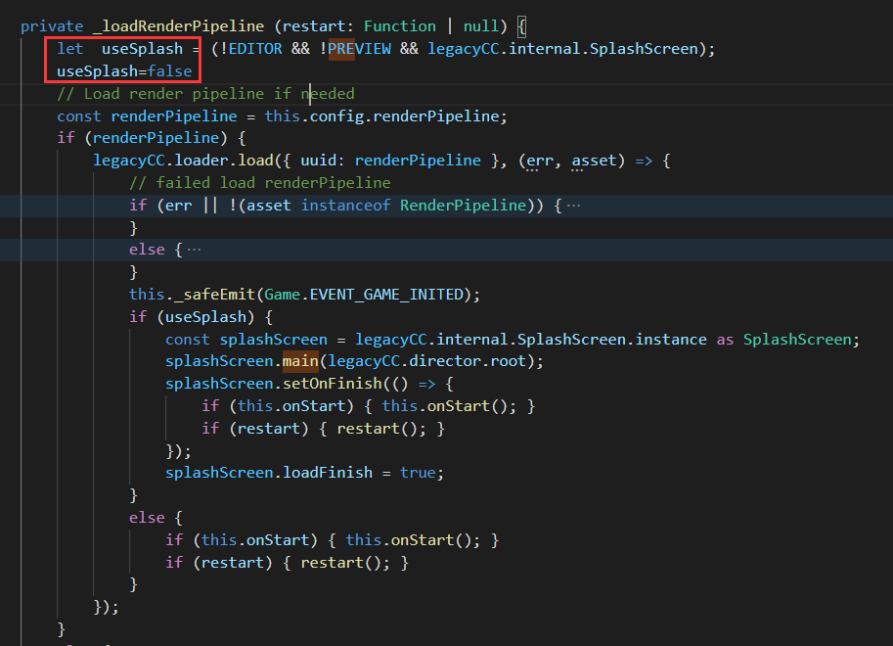Select the 'Function' type in the signature
Viewport: 893px width, 646px height.
coord(400,26)
